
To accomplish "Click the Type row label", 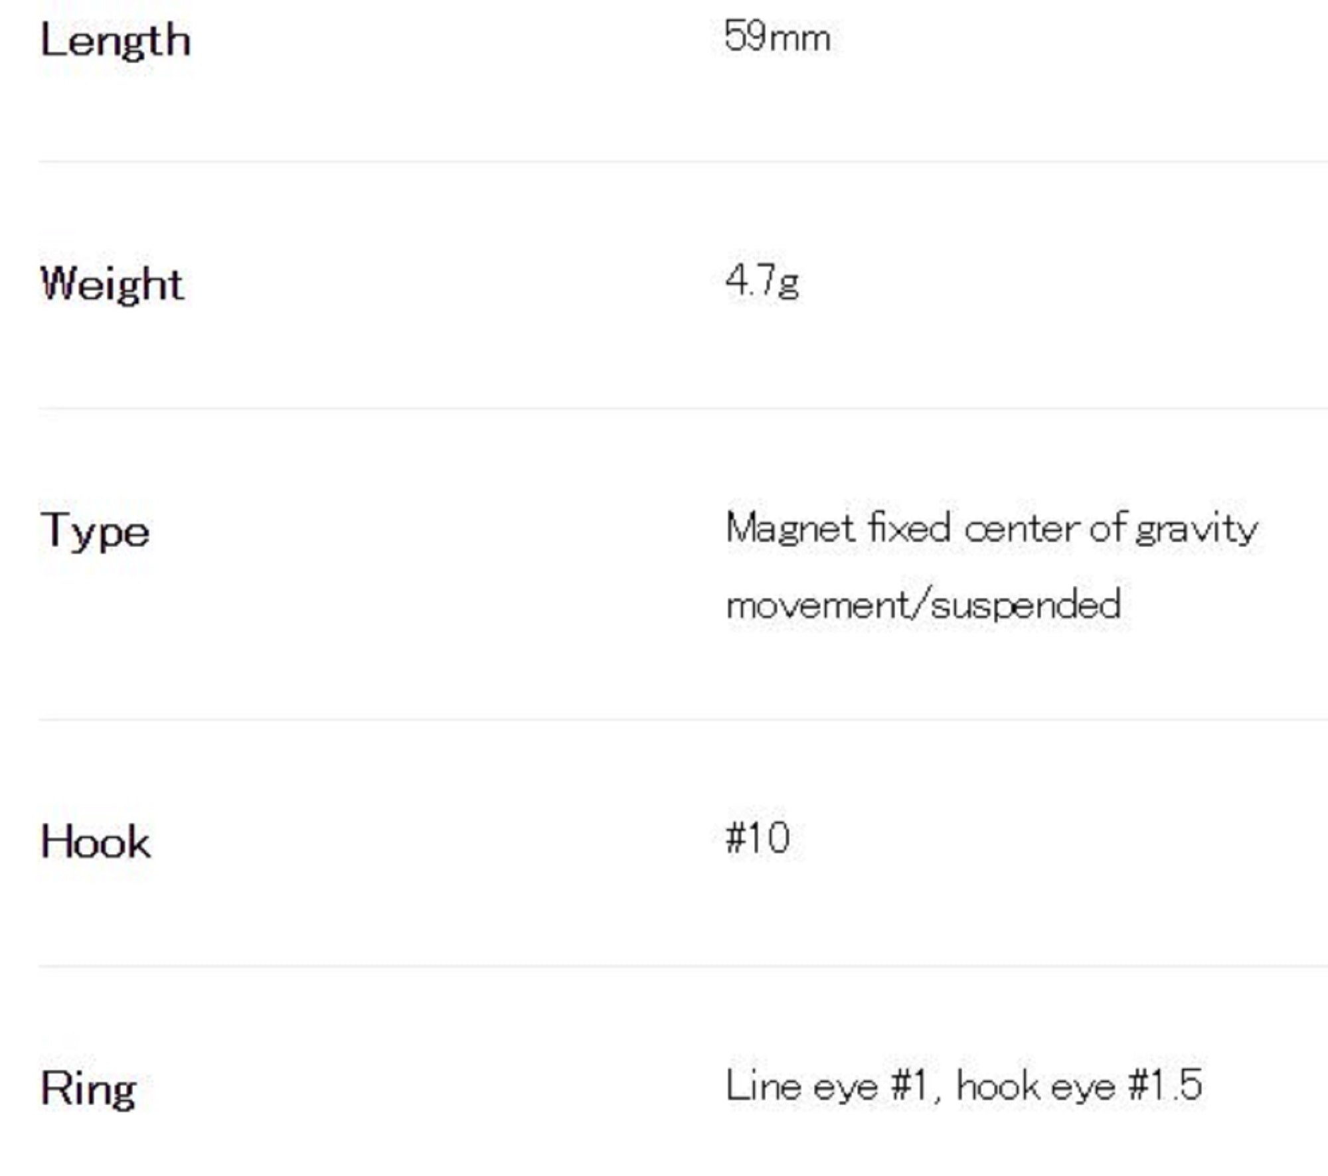I will click(x=95, y=532).
